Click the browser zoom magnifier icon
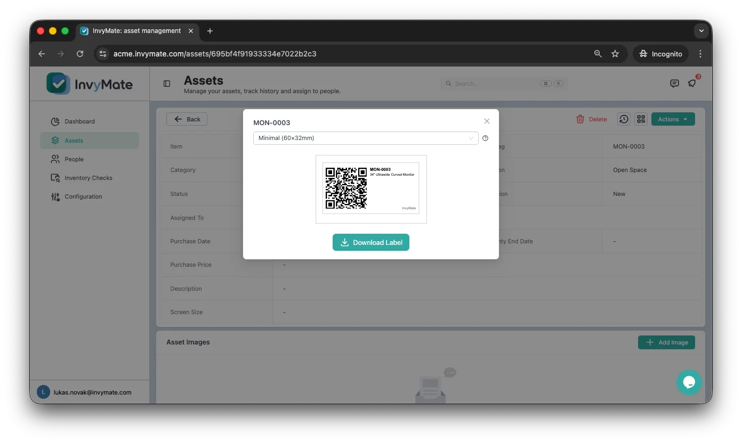 (x=598, y=54)
